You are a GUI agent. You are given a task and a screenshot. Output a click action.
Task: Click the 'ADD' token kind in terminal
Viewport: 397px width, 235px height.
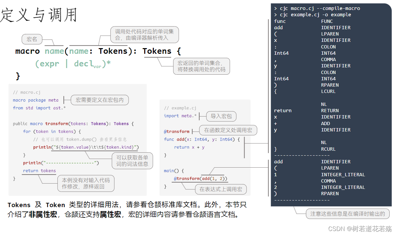pyautogui.click(x=325, y=123)
